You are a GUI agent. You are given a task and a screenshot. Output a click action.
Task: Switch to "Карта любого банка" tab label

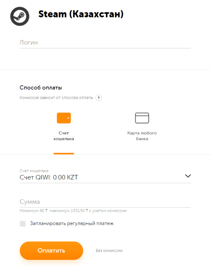(x=142, y=136)
